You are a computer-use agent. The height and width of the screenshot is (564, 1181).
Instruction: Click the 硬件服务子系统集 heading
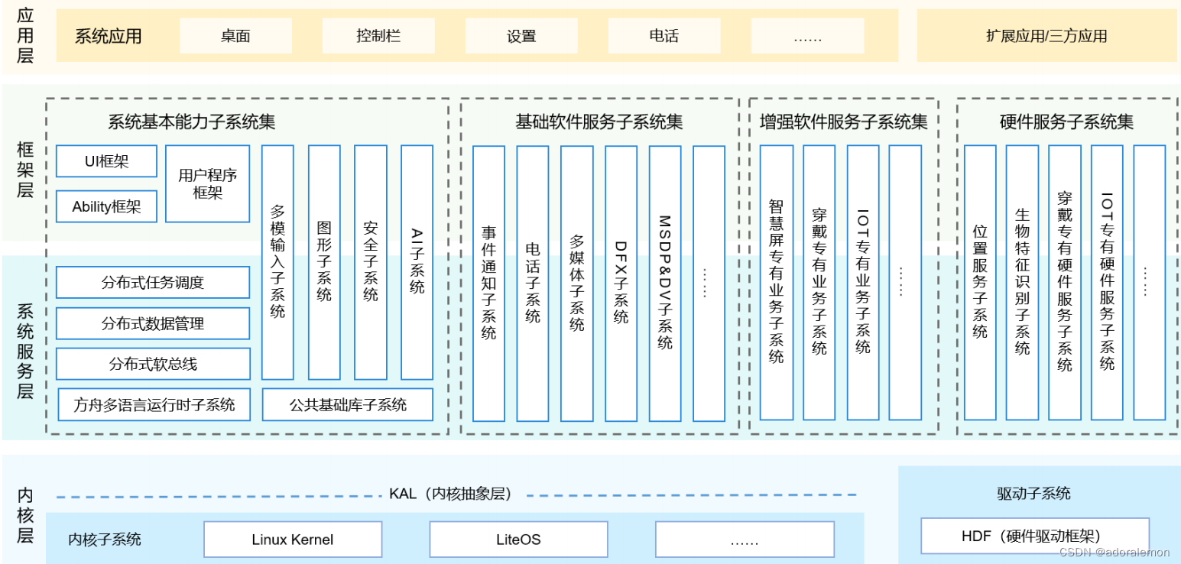pyautogui.click(x=1066, y=122)
